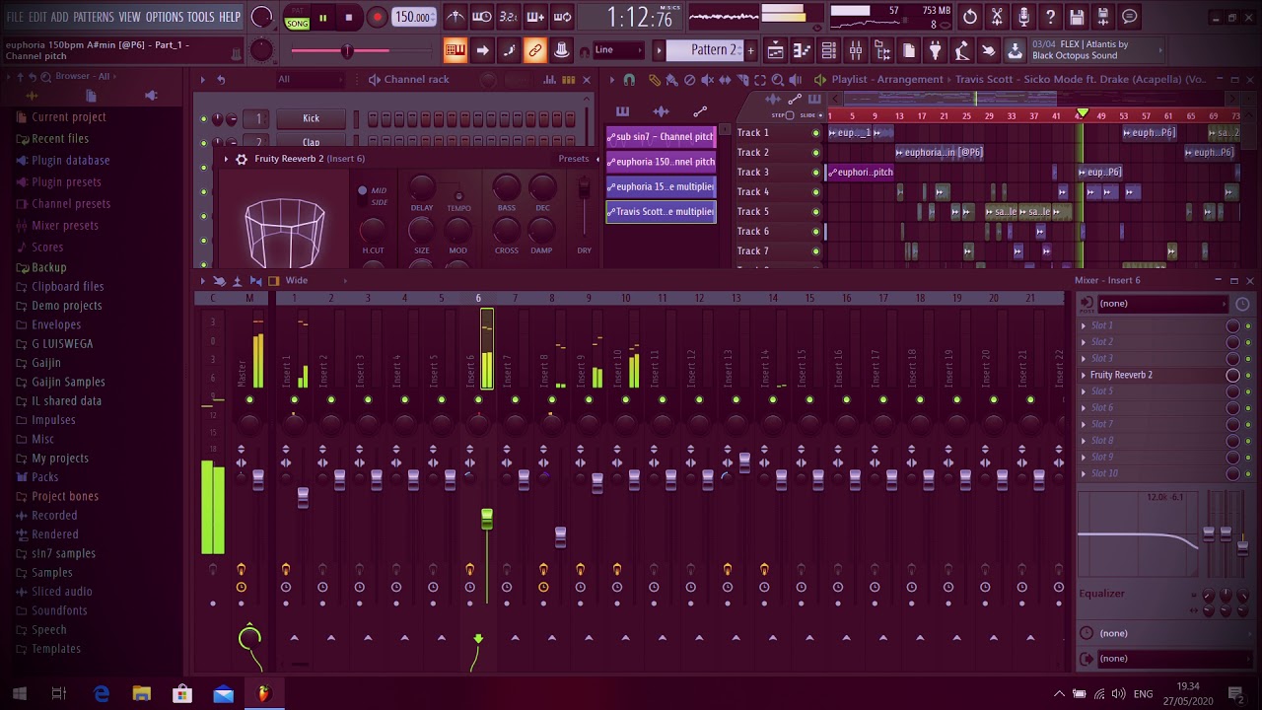Viewport: 1262px width, 710px height.
Task: Save project with floppy disk icon
Action: (x=1077, y=17)
